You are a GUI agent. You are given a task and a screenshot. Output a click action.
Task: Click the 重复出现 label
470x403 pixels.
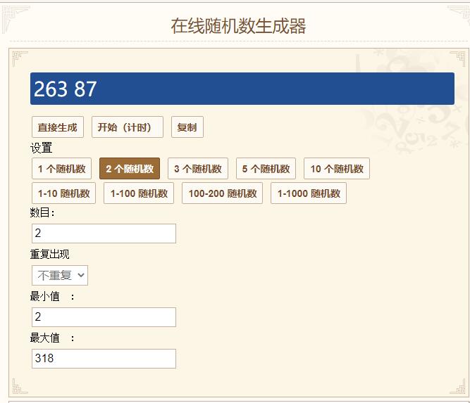pyautogui.click(x=50, y=255)
